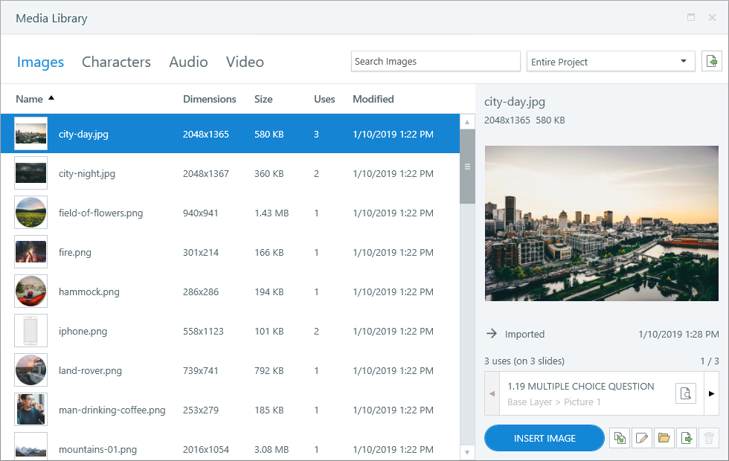The width and height of the screenshot is (729, 461).
Task: Click the list scrollbar down arrow
Action: [467, 452]
